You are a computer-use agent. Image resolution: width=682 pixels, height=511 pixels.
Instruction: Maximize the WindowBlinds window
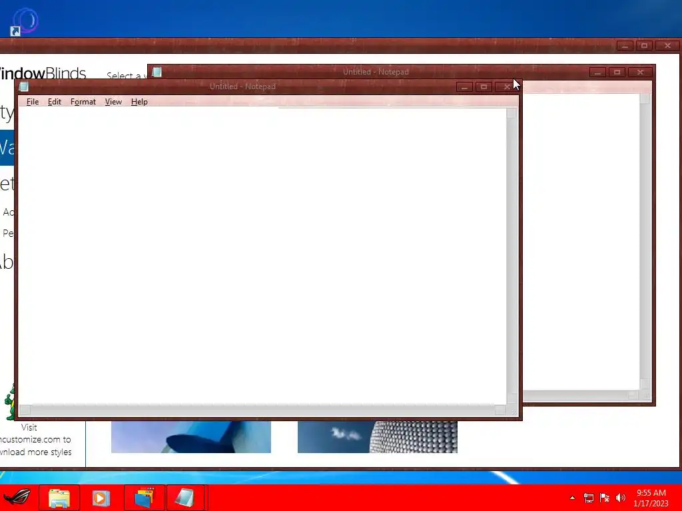(644, 46)
